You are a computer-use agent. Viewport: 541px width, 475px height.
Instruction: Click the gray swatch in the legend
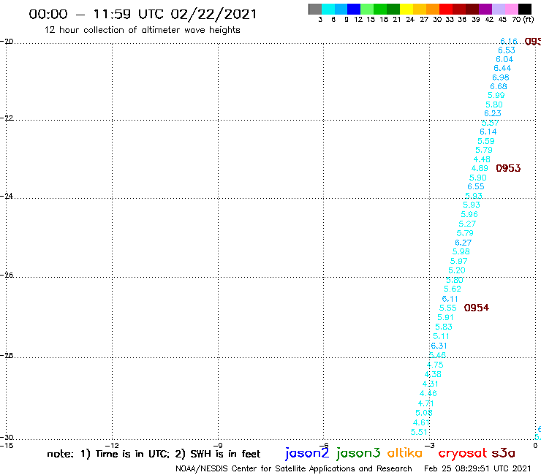[x=315, y=9]
